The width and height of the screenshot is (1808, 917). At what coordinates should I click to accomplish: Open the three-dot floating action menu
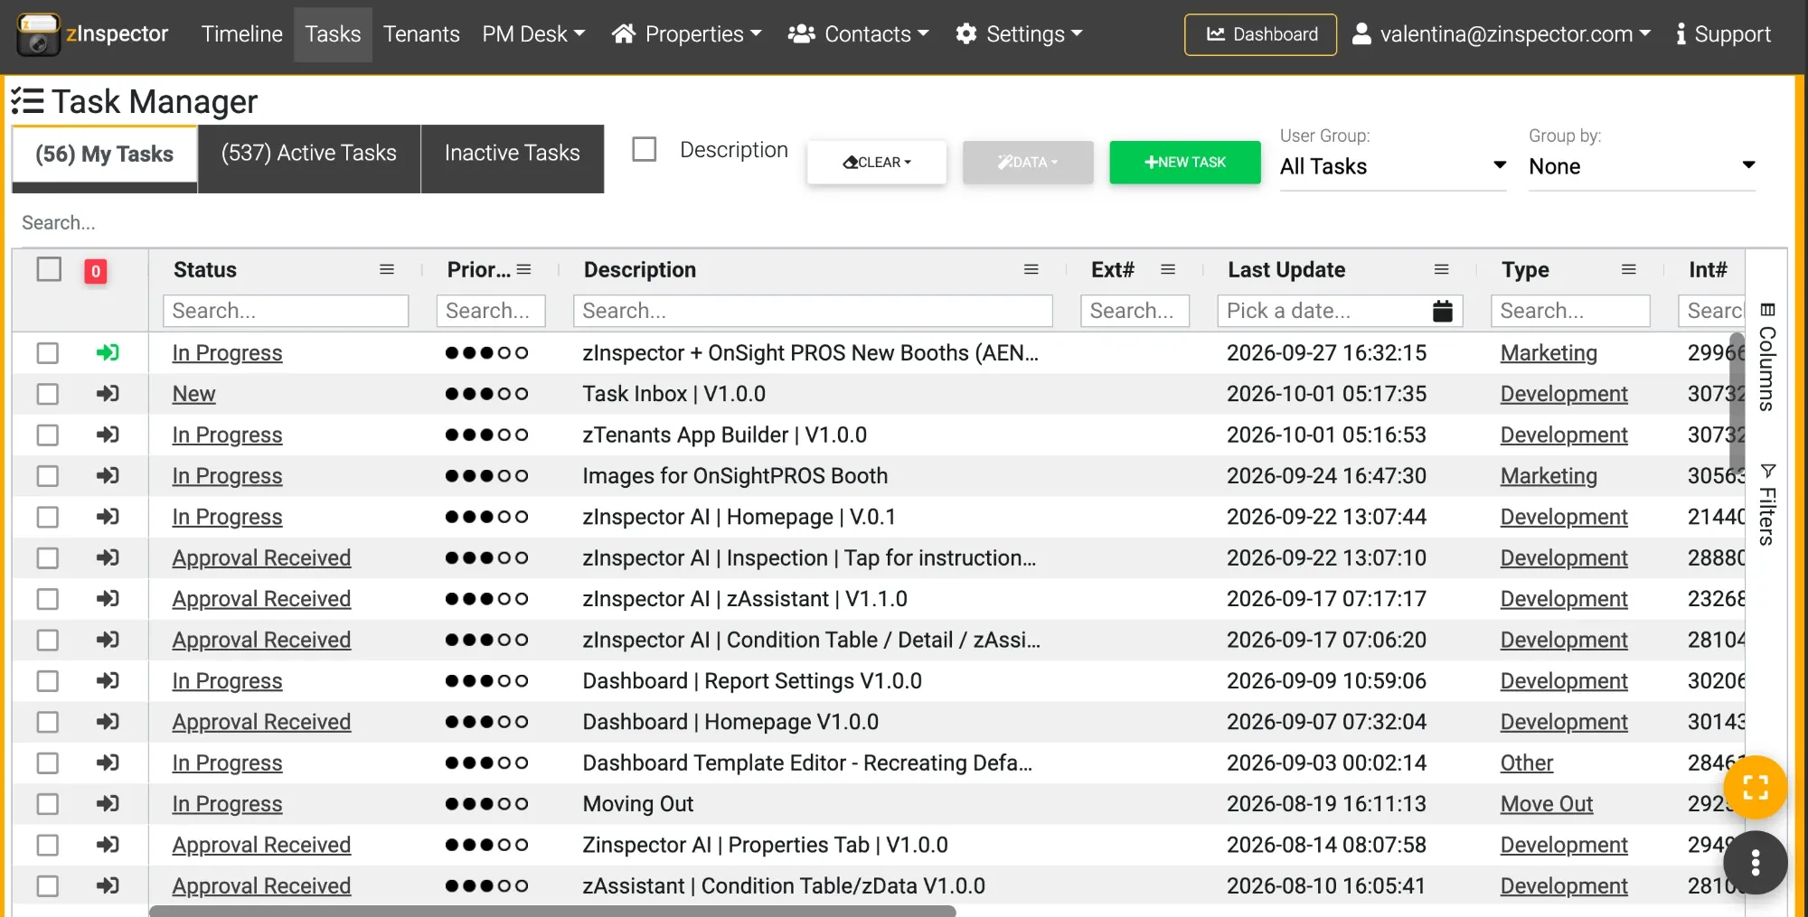coord(1755,863)
